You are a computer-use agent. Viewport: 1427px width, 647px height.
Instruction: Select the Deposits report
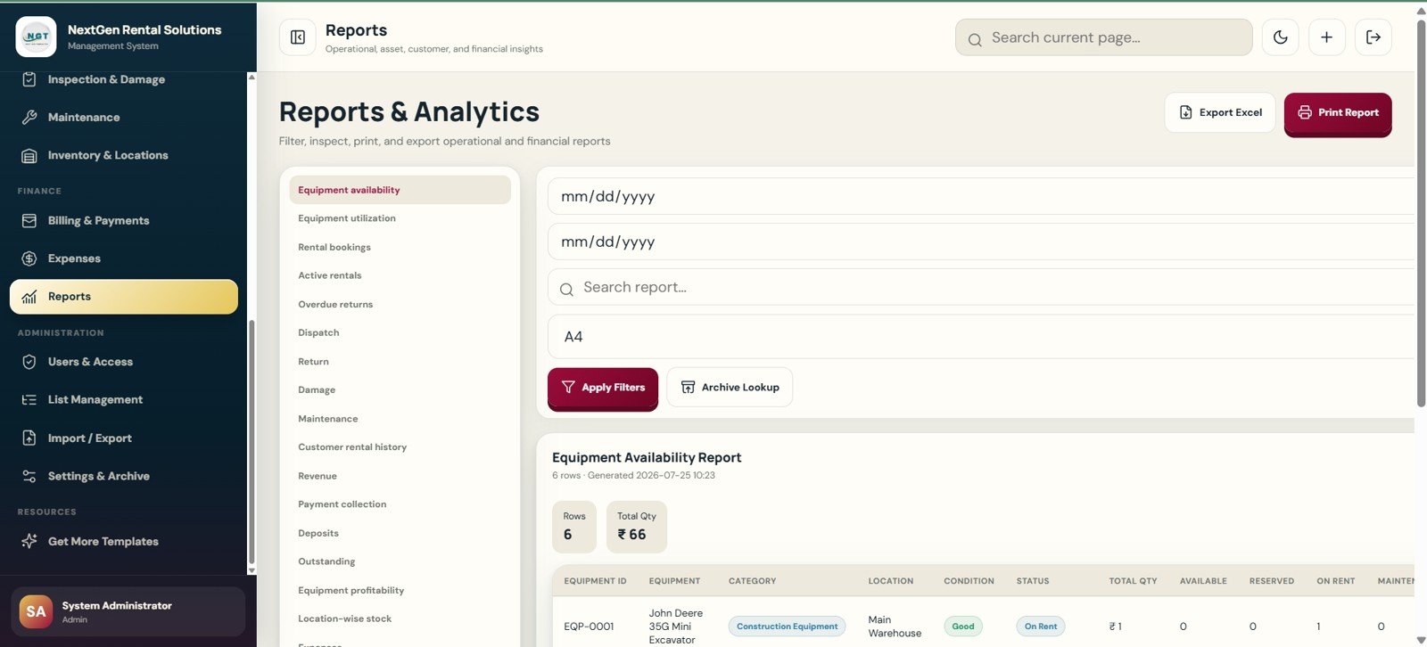[400, 533]
